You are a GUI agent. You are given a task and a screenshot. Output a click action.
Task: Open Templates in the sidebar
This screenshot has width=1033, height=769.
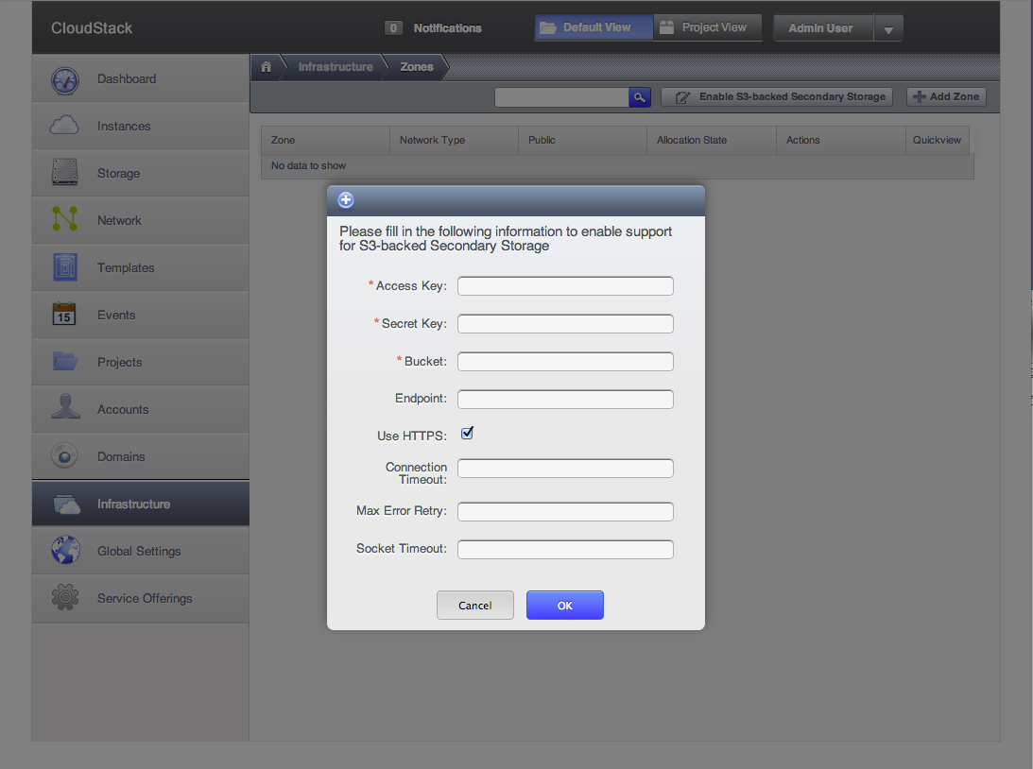click(x=140, y=267)
